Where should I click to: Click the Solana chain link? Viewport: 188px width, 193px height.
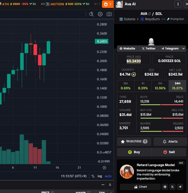tap(127, 19)
